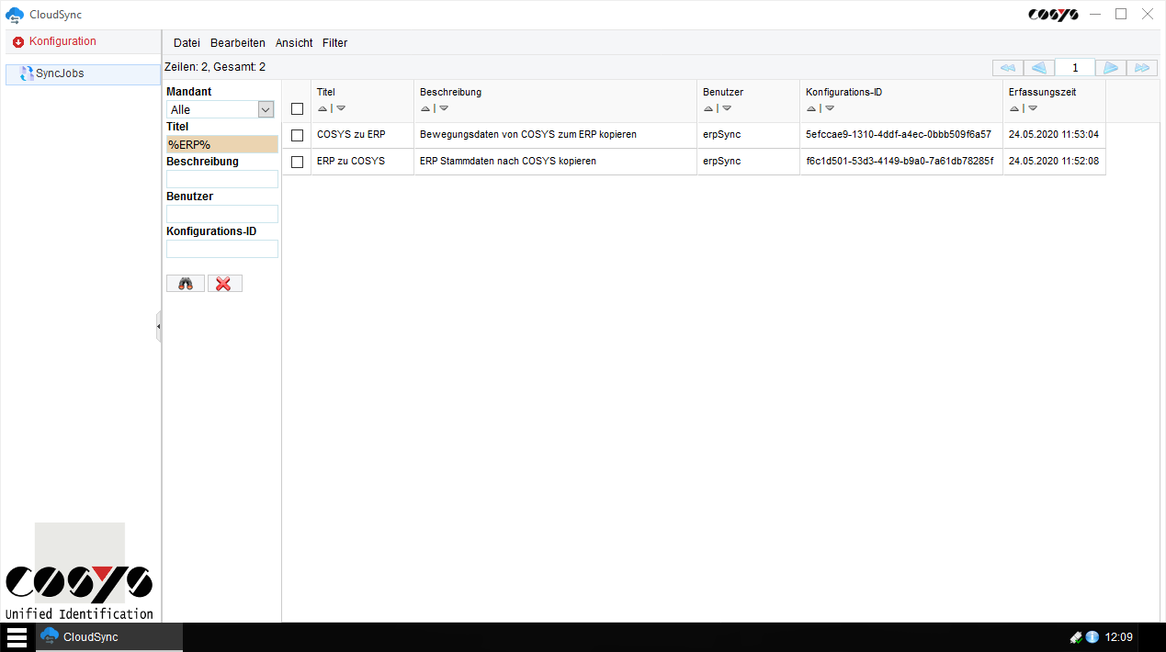Open the Filter menu
This screenshot has height=652, width=1166.
pos(334,43)
